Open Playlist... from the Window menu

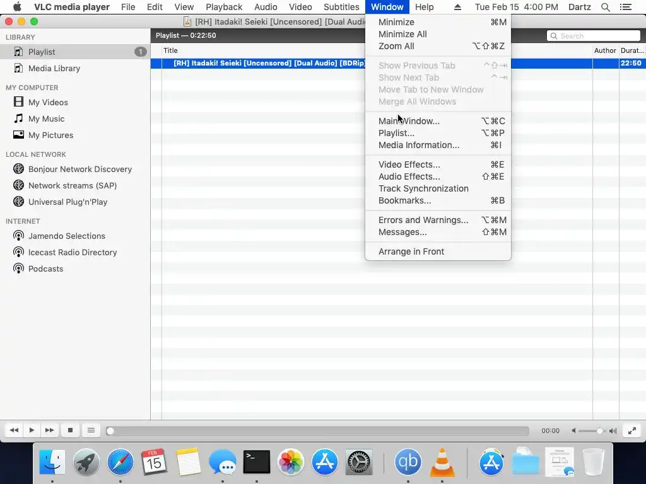click(x=438, y=133)
